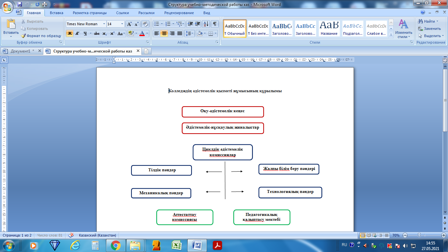The image size is (448, 252).
Task: Expand the font size 14 dropdown
Action: point(122,24)
